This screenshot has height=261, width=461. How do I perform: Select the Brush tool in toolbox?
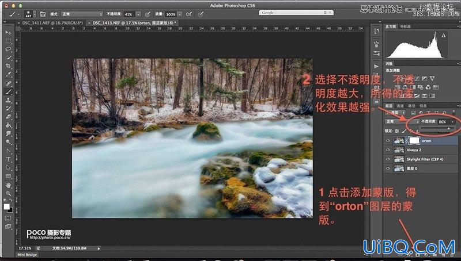click(8, 92)
